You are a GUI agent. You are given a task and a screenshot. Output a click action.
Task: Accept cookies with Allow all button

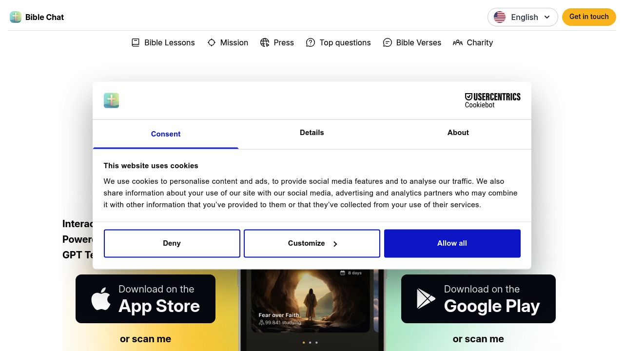pos(452,243)
